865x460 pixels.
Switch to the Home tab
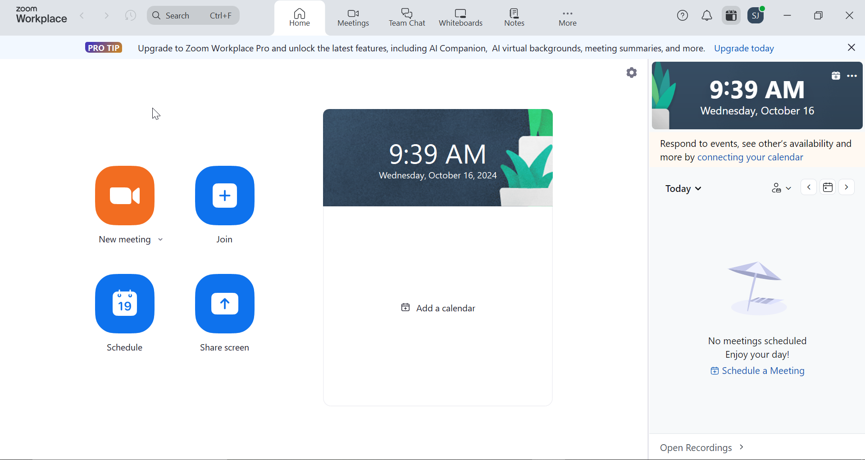click(299, 17)
